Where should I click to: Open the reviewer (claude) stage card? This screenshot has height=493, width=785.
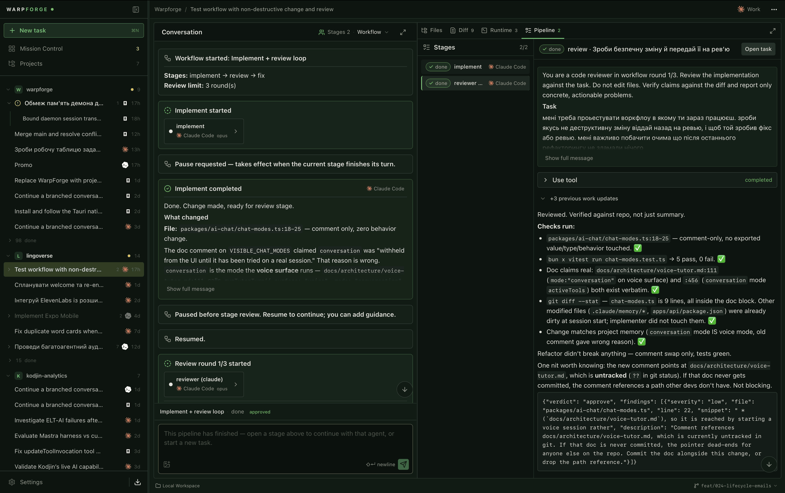204,384
